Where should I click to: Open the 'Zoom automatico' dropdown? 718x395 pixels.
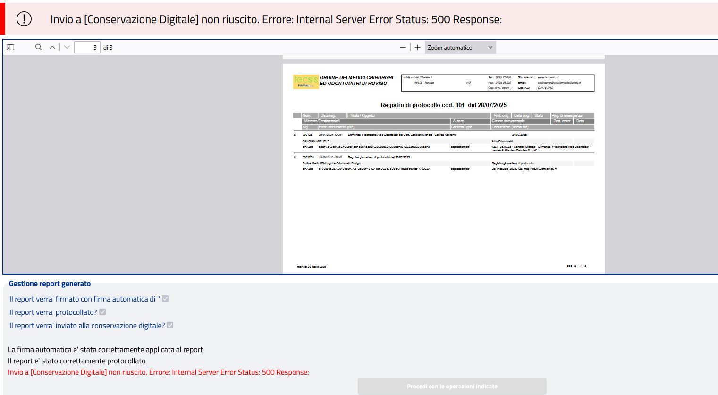pyautogui.click(x=460, y=47)
